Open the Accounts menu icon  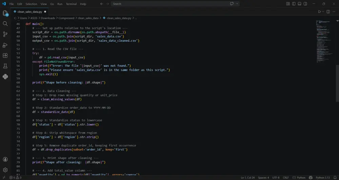[5, 159]
